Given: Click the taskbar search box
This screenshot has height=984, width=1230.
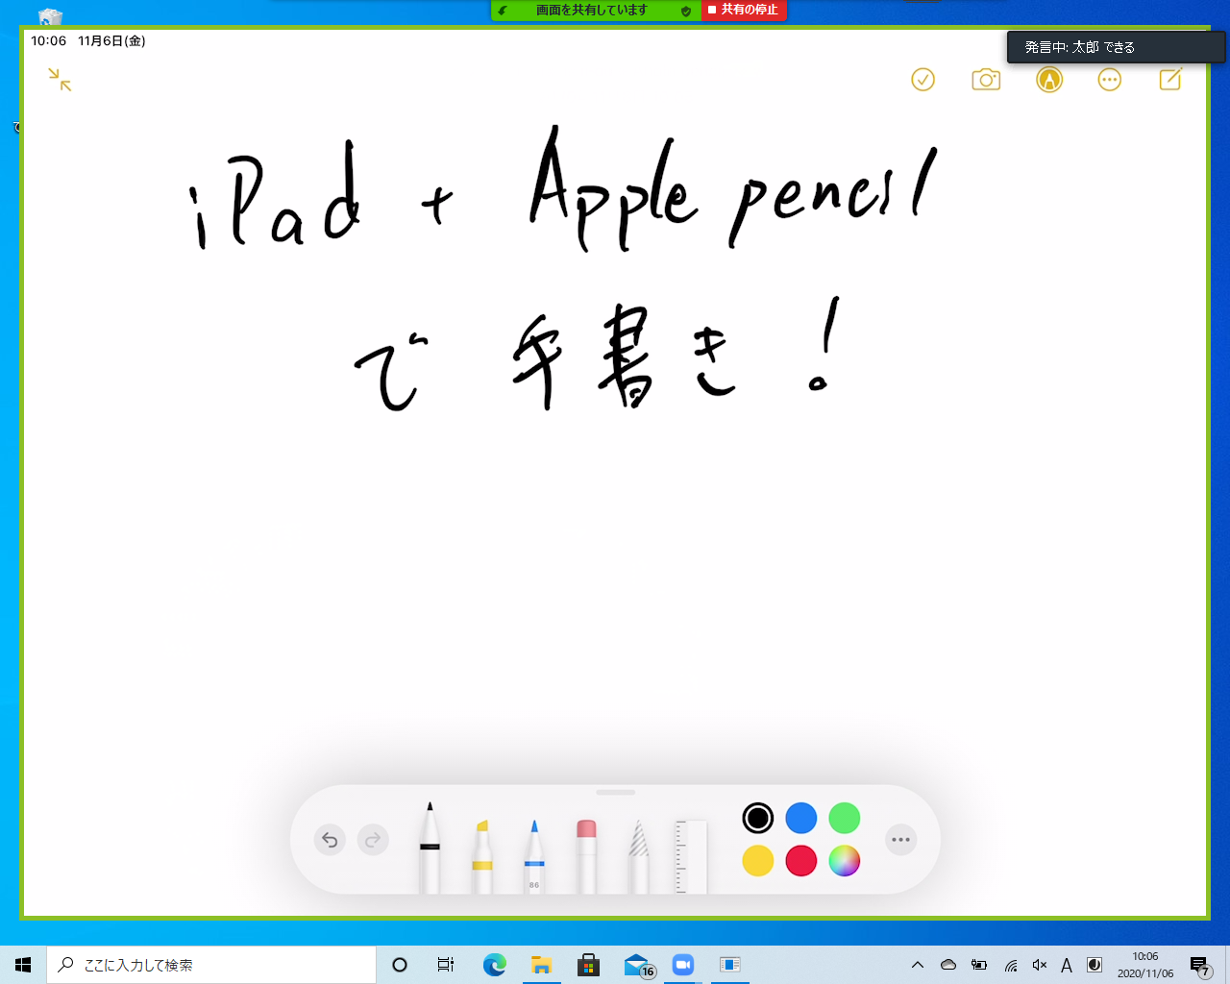Looking at the screenshot, I should (x=211, y=965).
